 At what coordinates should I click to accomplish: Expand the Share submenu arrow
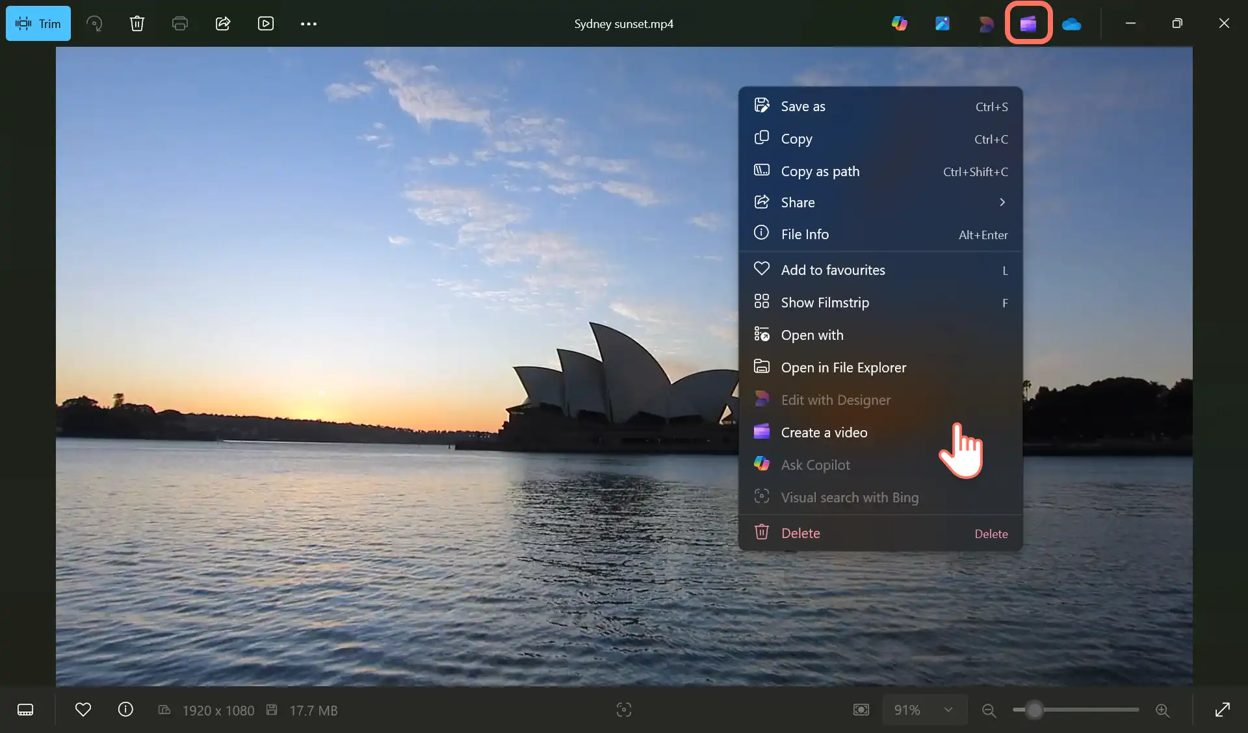[1002, 202]
